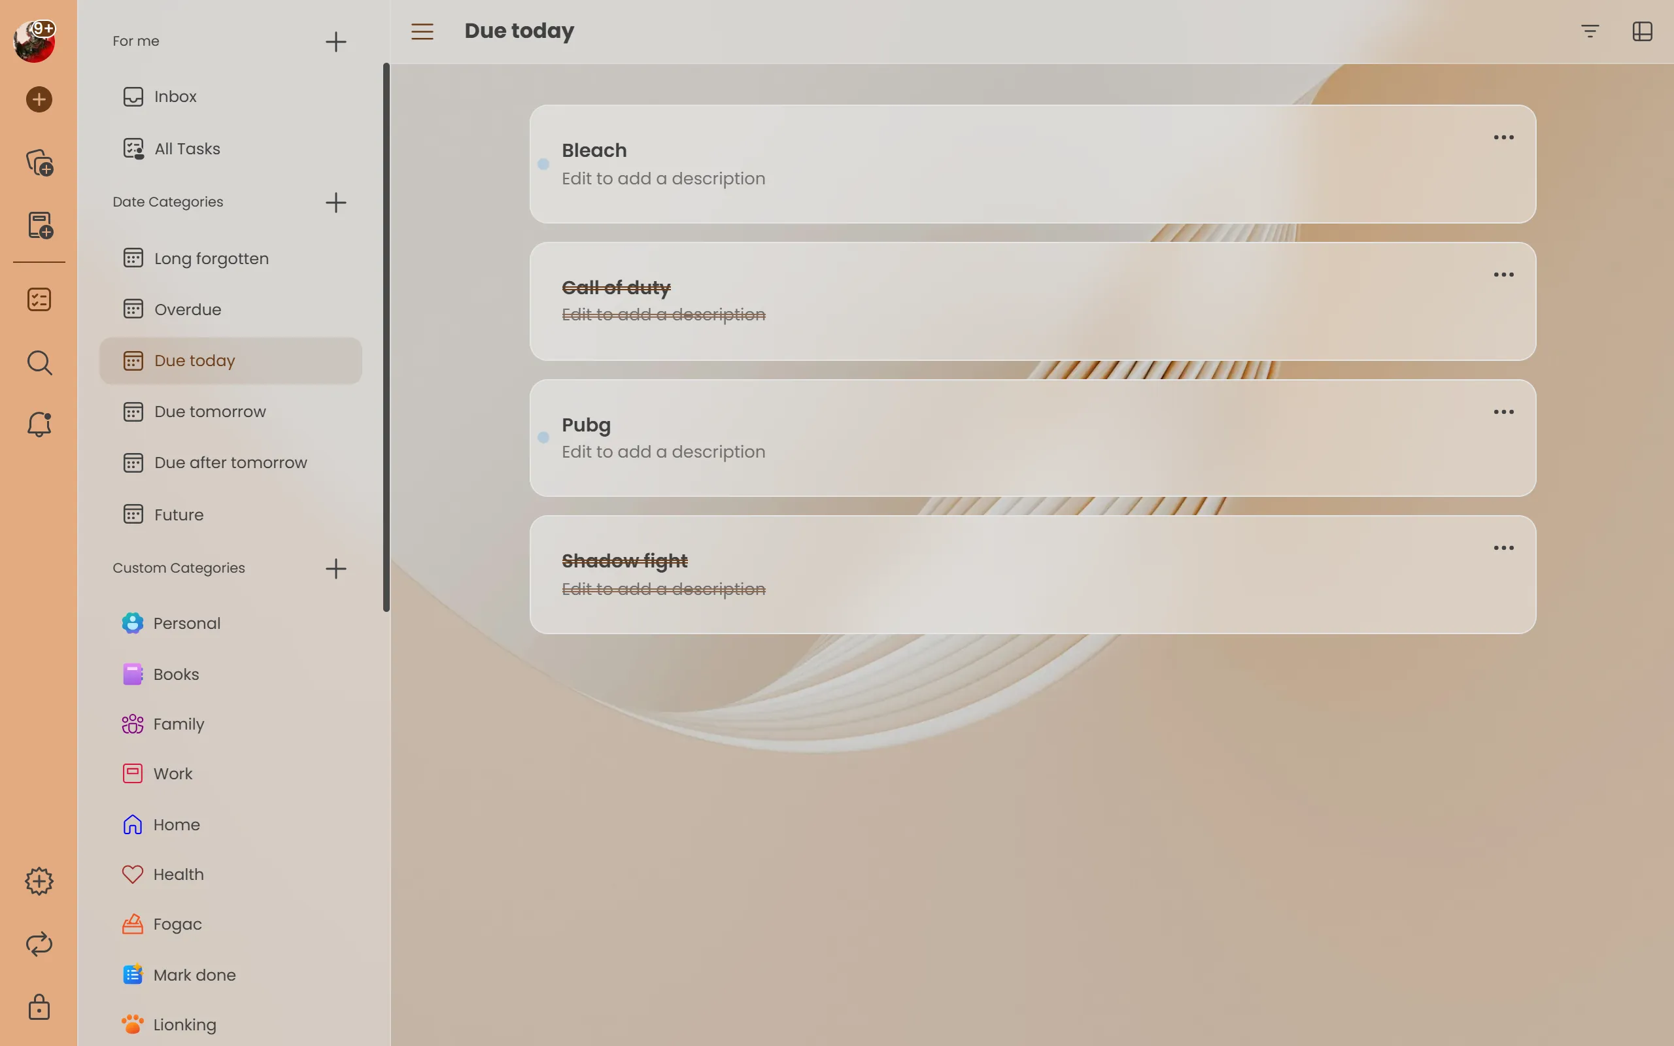This screenshot has width=1674, height=1046.
Task: Click the sidebar vertical scrollbar
Action: [386, 337]
